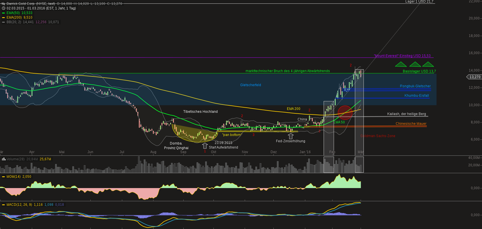This screenshot has height=229, width=482.
Task: Click the Mount-Everest-Einstieg USD 15,53 label
Action: (x=402, y=56)
